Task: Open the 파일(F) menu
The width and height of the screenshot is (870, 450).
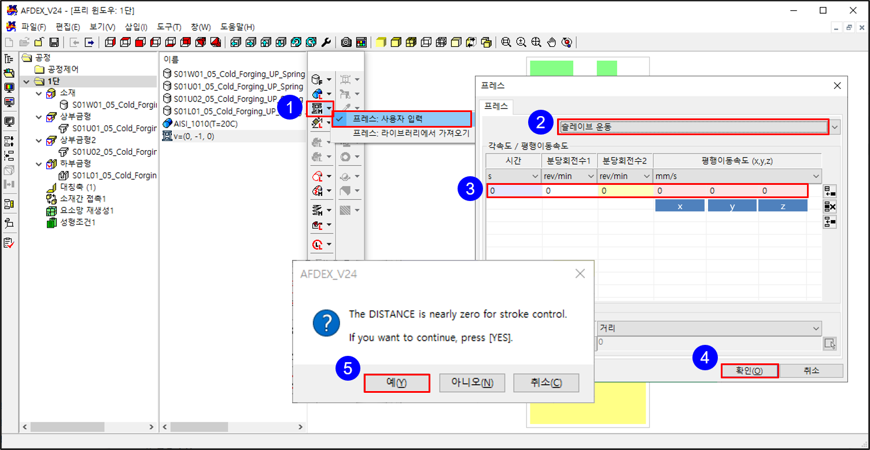Action: coord(34,27)
